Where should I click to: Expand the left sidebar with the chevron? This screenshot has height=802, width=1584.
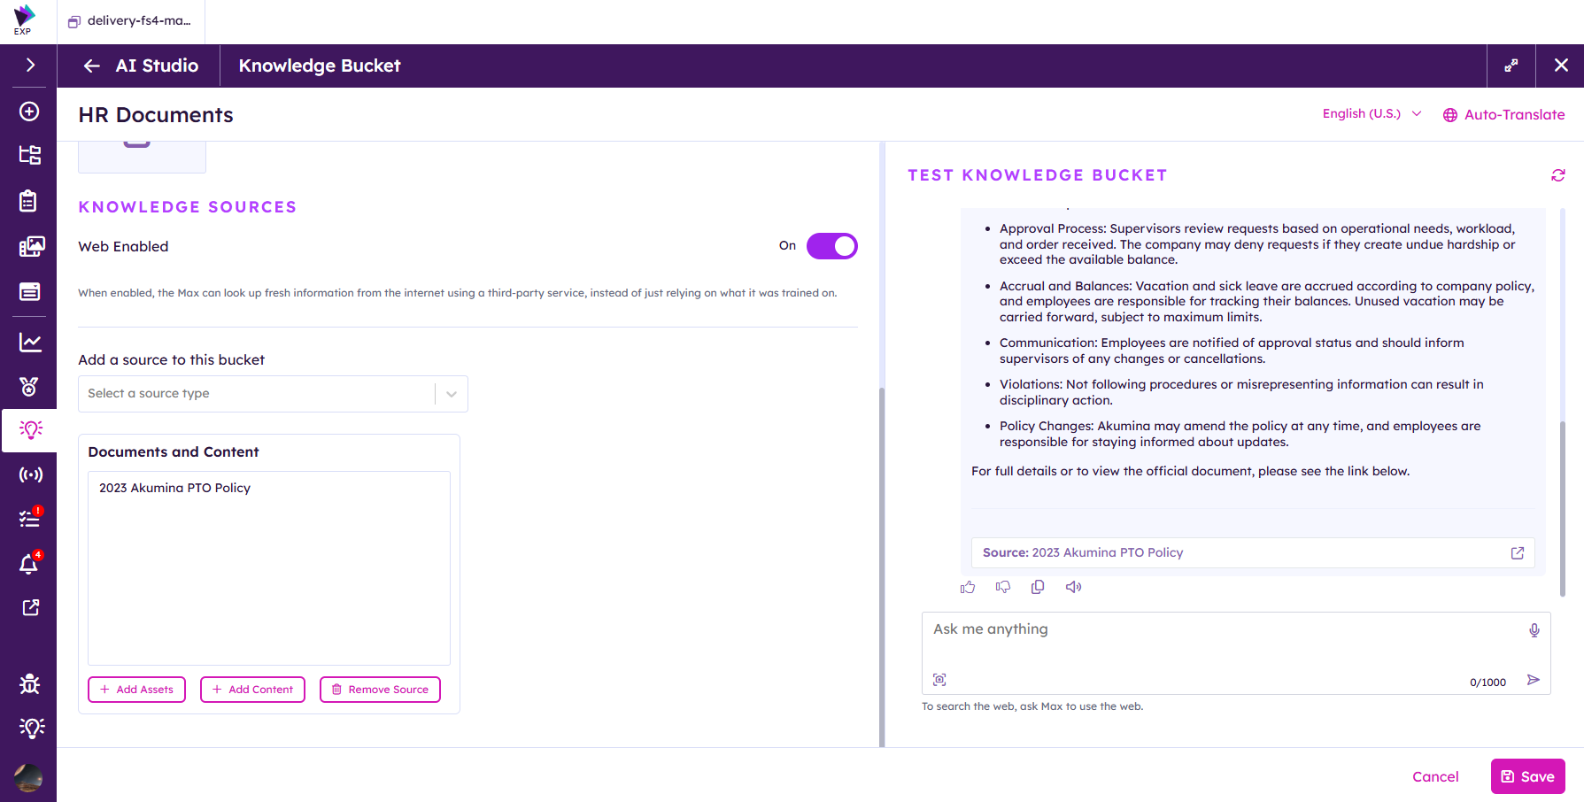[30, 65]
